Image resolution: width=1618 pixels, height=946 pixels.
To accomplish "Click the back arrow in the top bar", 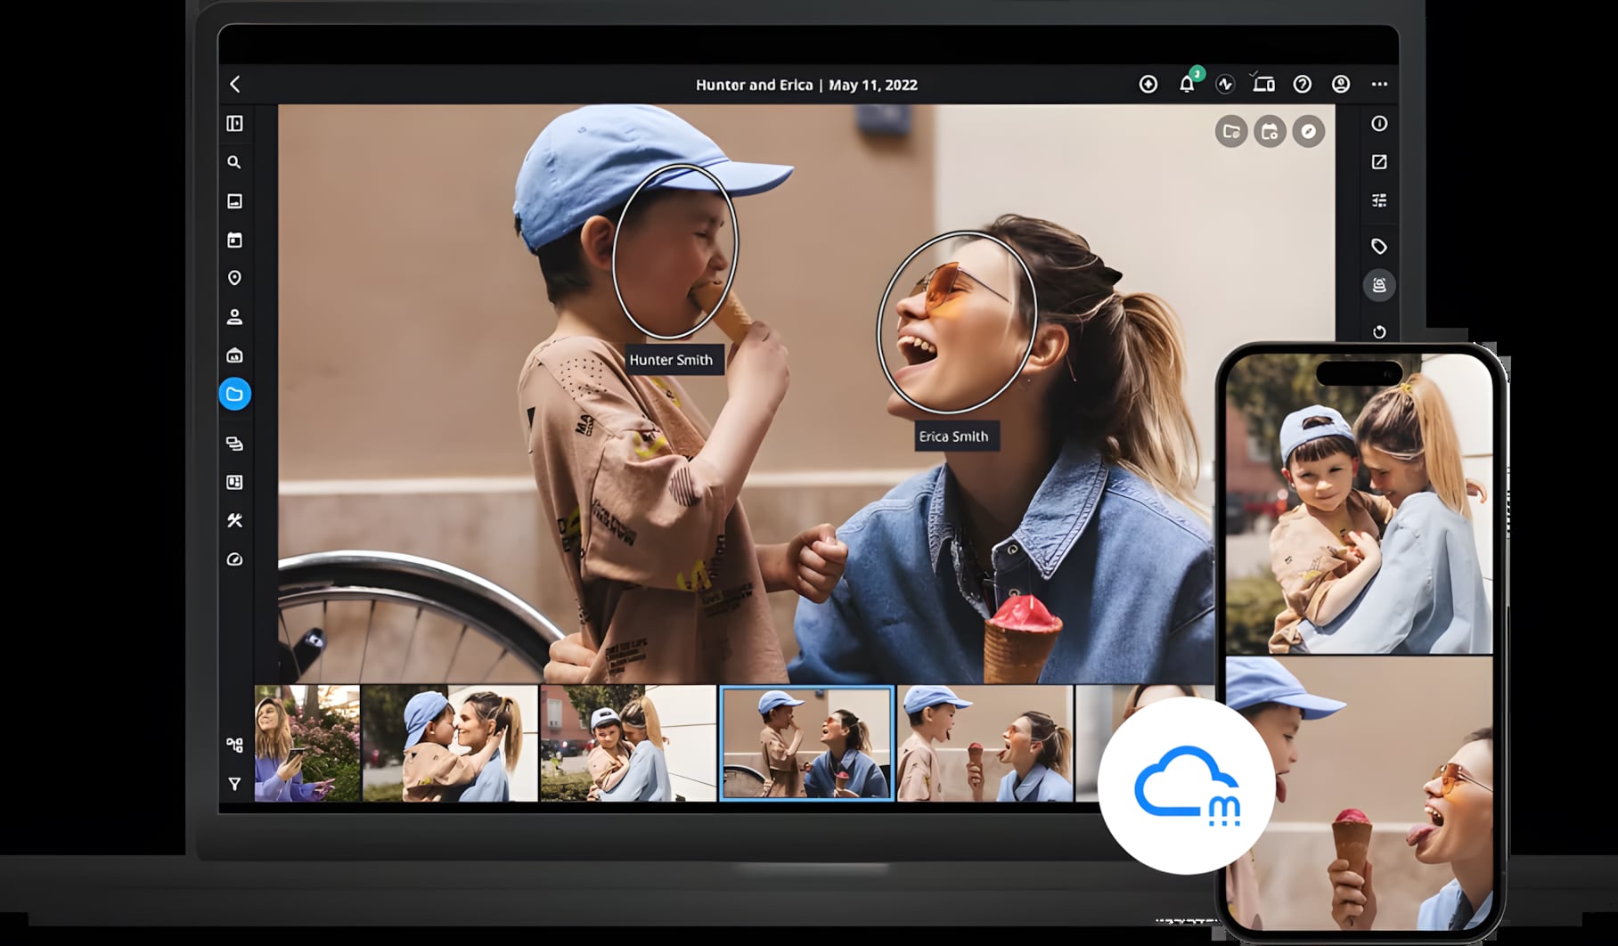I will pos(235,85).
